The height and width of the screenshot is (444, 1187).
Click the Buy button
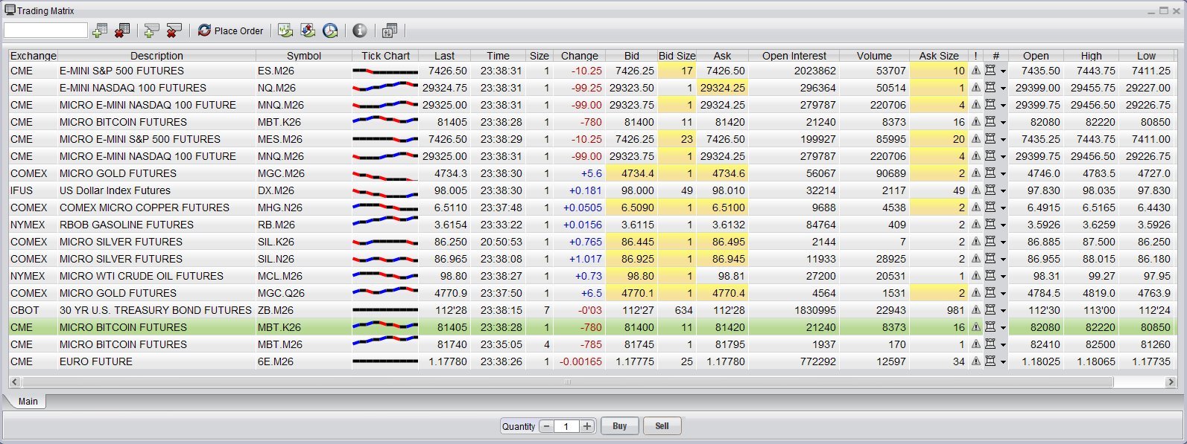(x=619, y=426)
